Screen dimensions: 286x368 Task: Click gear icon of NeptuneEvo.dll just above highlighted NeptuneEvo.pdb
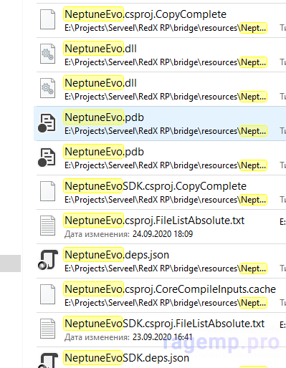[x=47, y=88]
